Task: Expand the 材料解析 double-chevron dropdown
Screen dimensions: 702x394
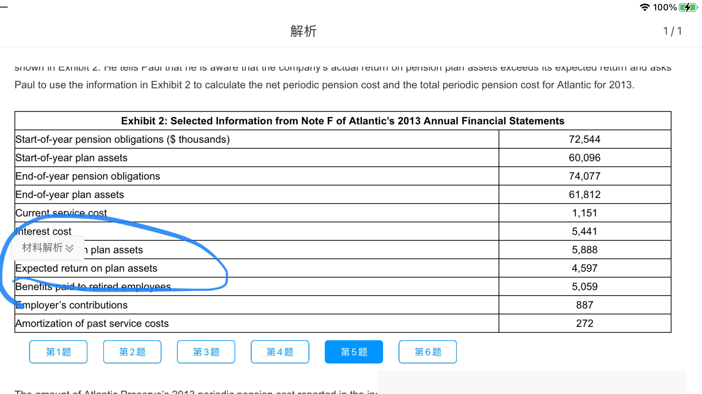Action: 69,248
